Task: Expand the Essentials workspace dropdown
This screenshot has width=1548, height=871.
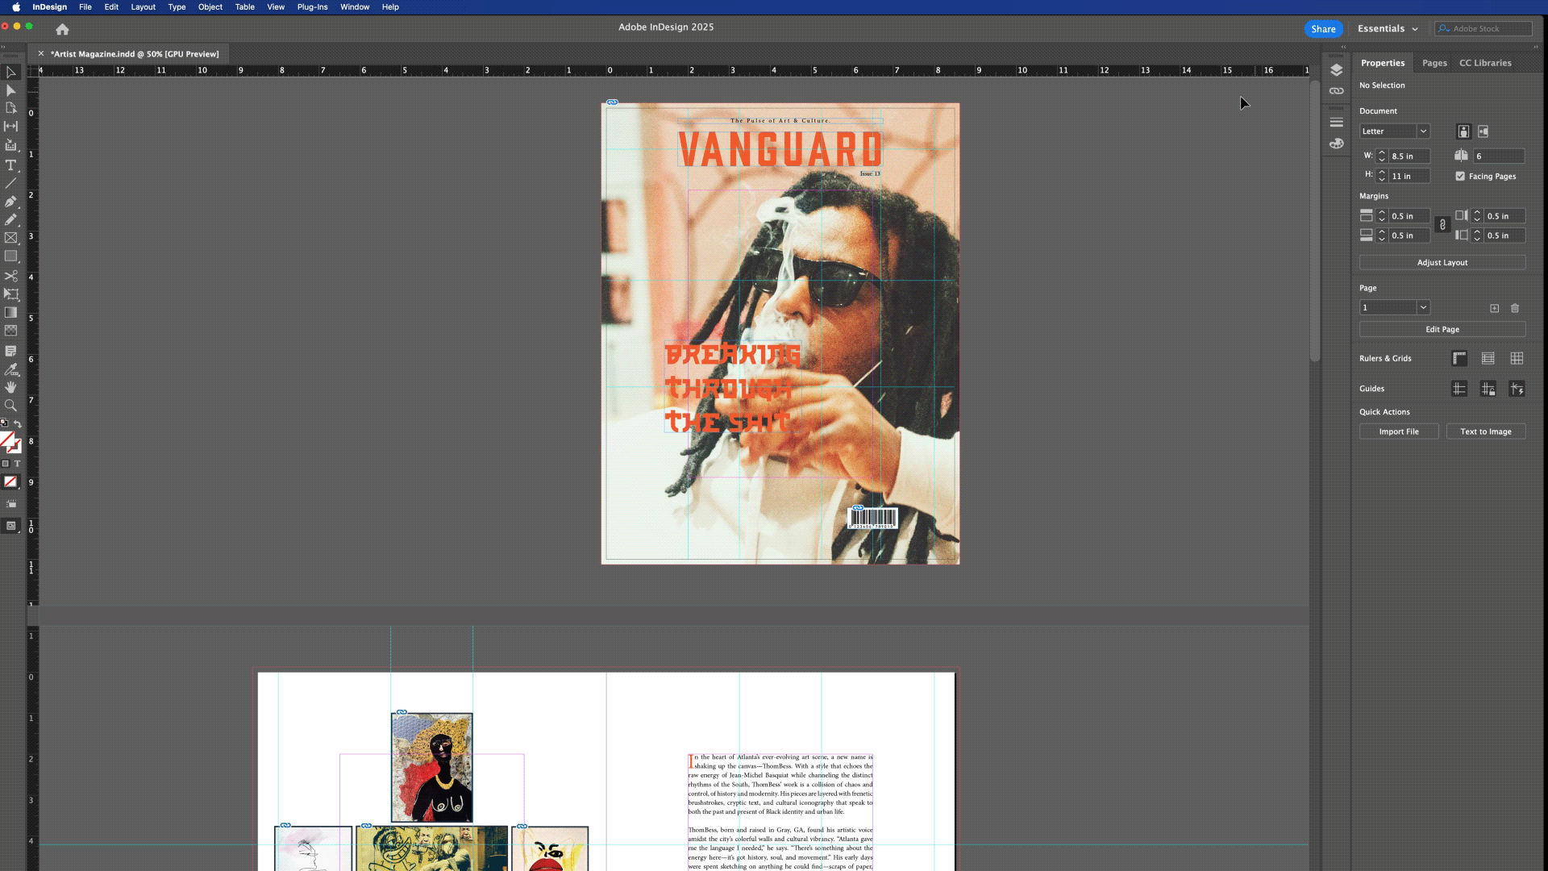Action: click(x=1388, y=29)
